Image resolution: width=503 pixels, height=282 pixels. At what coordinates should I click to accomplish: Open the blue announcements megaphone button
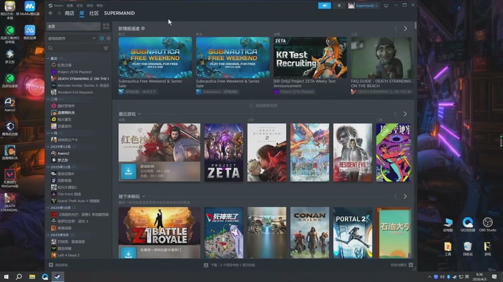point(324,6)
